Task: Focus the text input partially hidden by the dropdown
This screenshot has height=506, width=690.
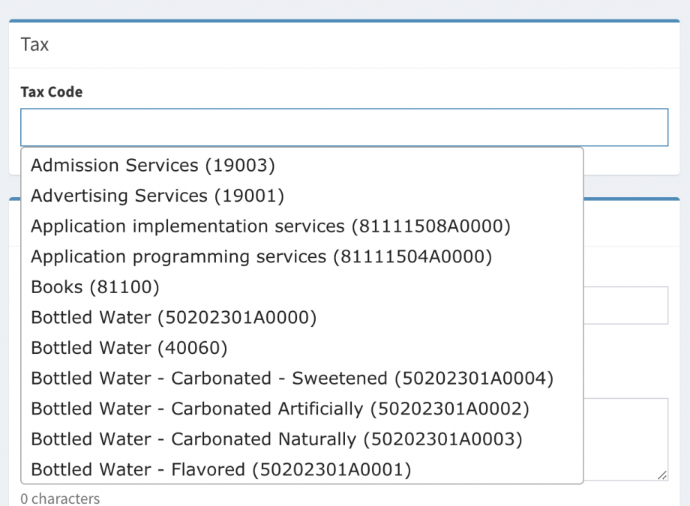Action: (x=625, y=305)
